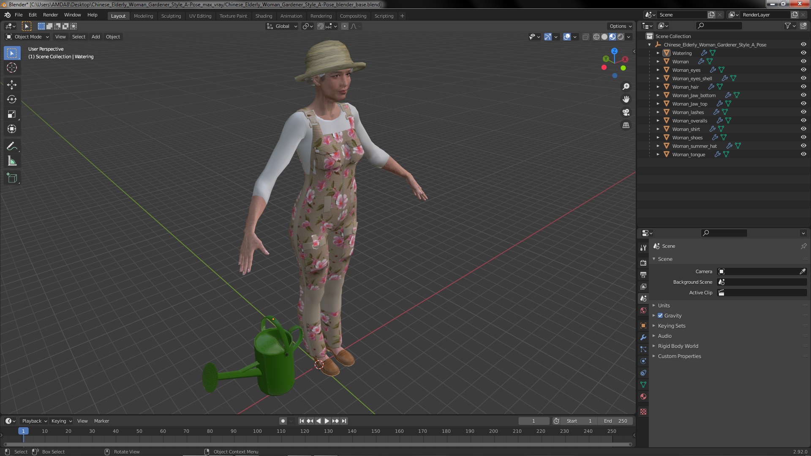811x456 pixels.
Task: Click the viewport zoom magnifier icon
Action: [x=626, y=87]
